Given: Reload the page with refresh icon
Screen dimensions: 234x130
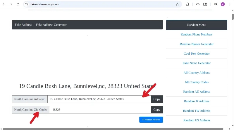Looking at the screenshot, I should (18, 4).
